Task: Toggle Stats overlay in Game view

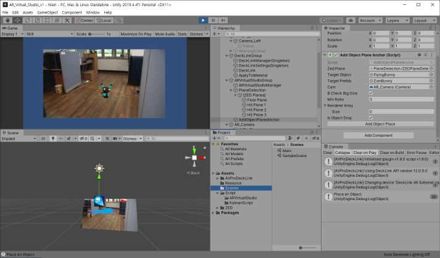Action: pyautogui.click(x=182, y=34)
